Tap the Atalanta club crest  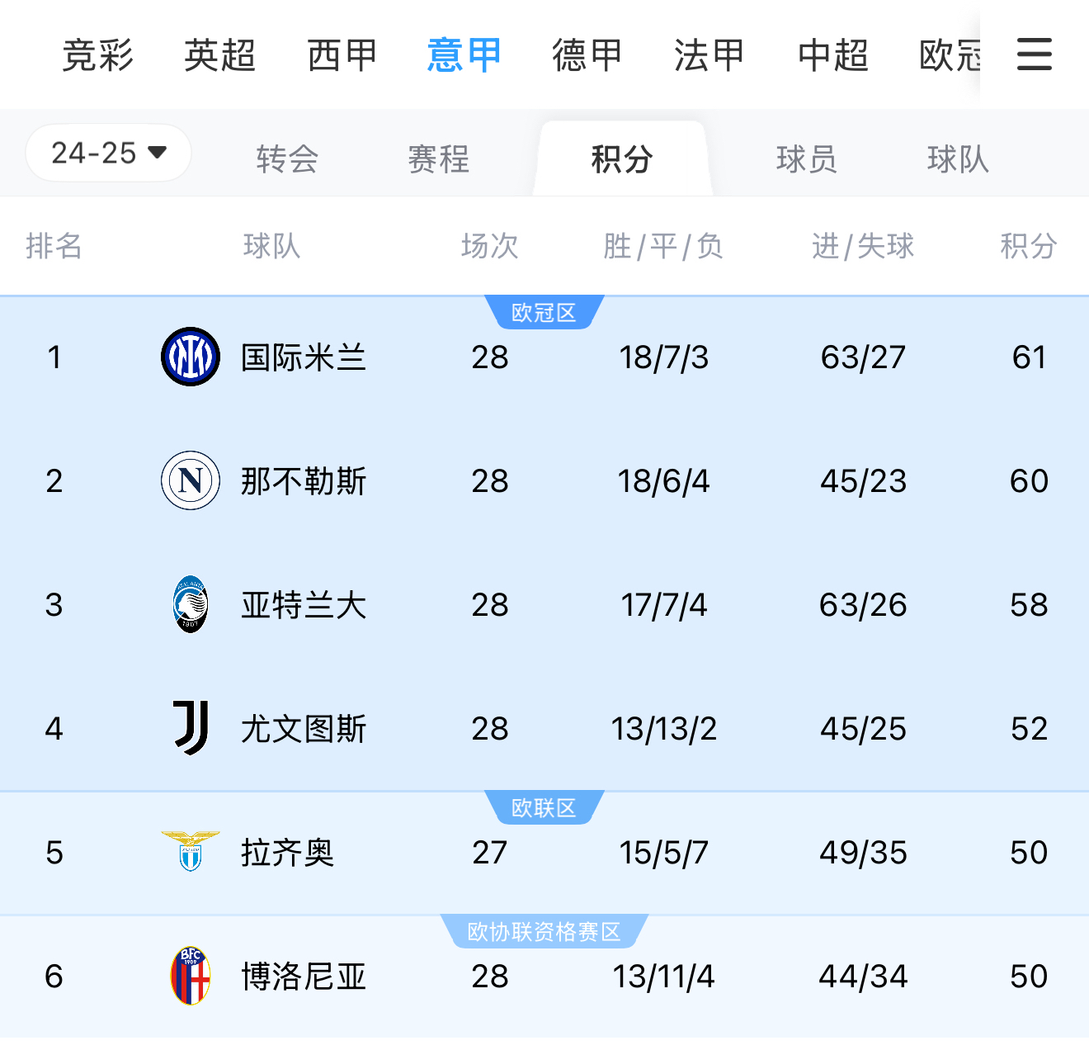pos(191,604)
